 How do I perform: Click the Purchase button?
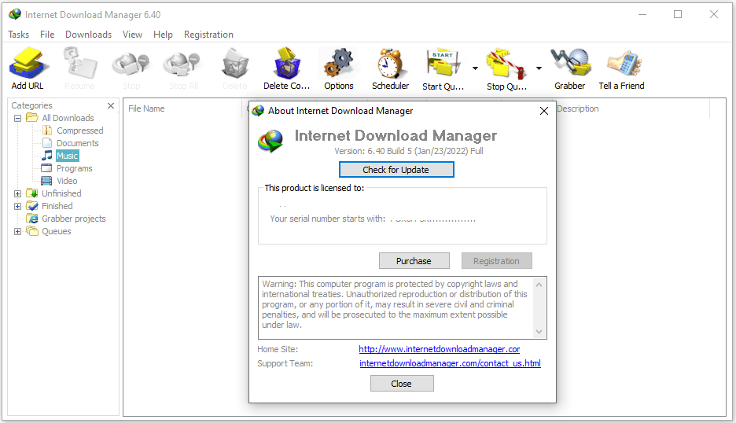414,261
